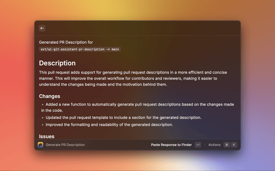Click the back arrow button
Image resolution: width=275 pixels, height=171 pixels.
[x=42, y=28]
